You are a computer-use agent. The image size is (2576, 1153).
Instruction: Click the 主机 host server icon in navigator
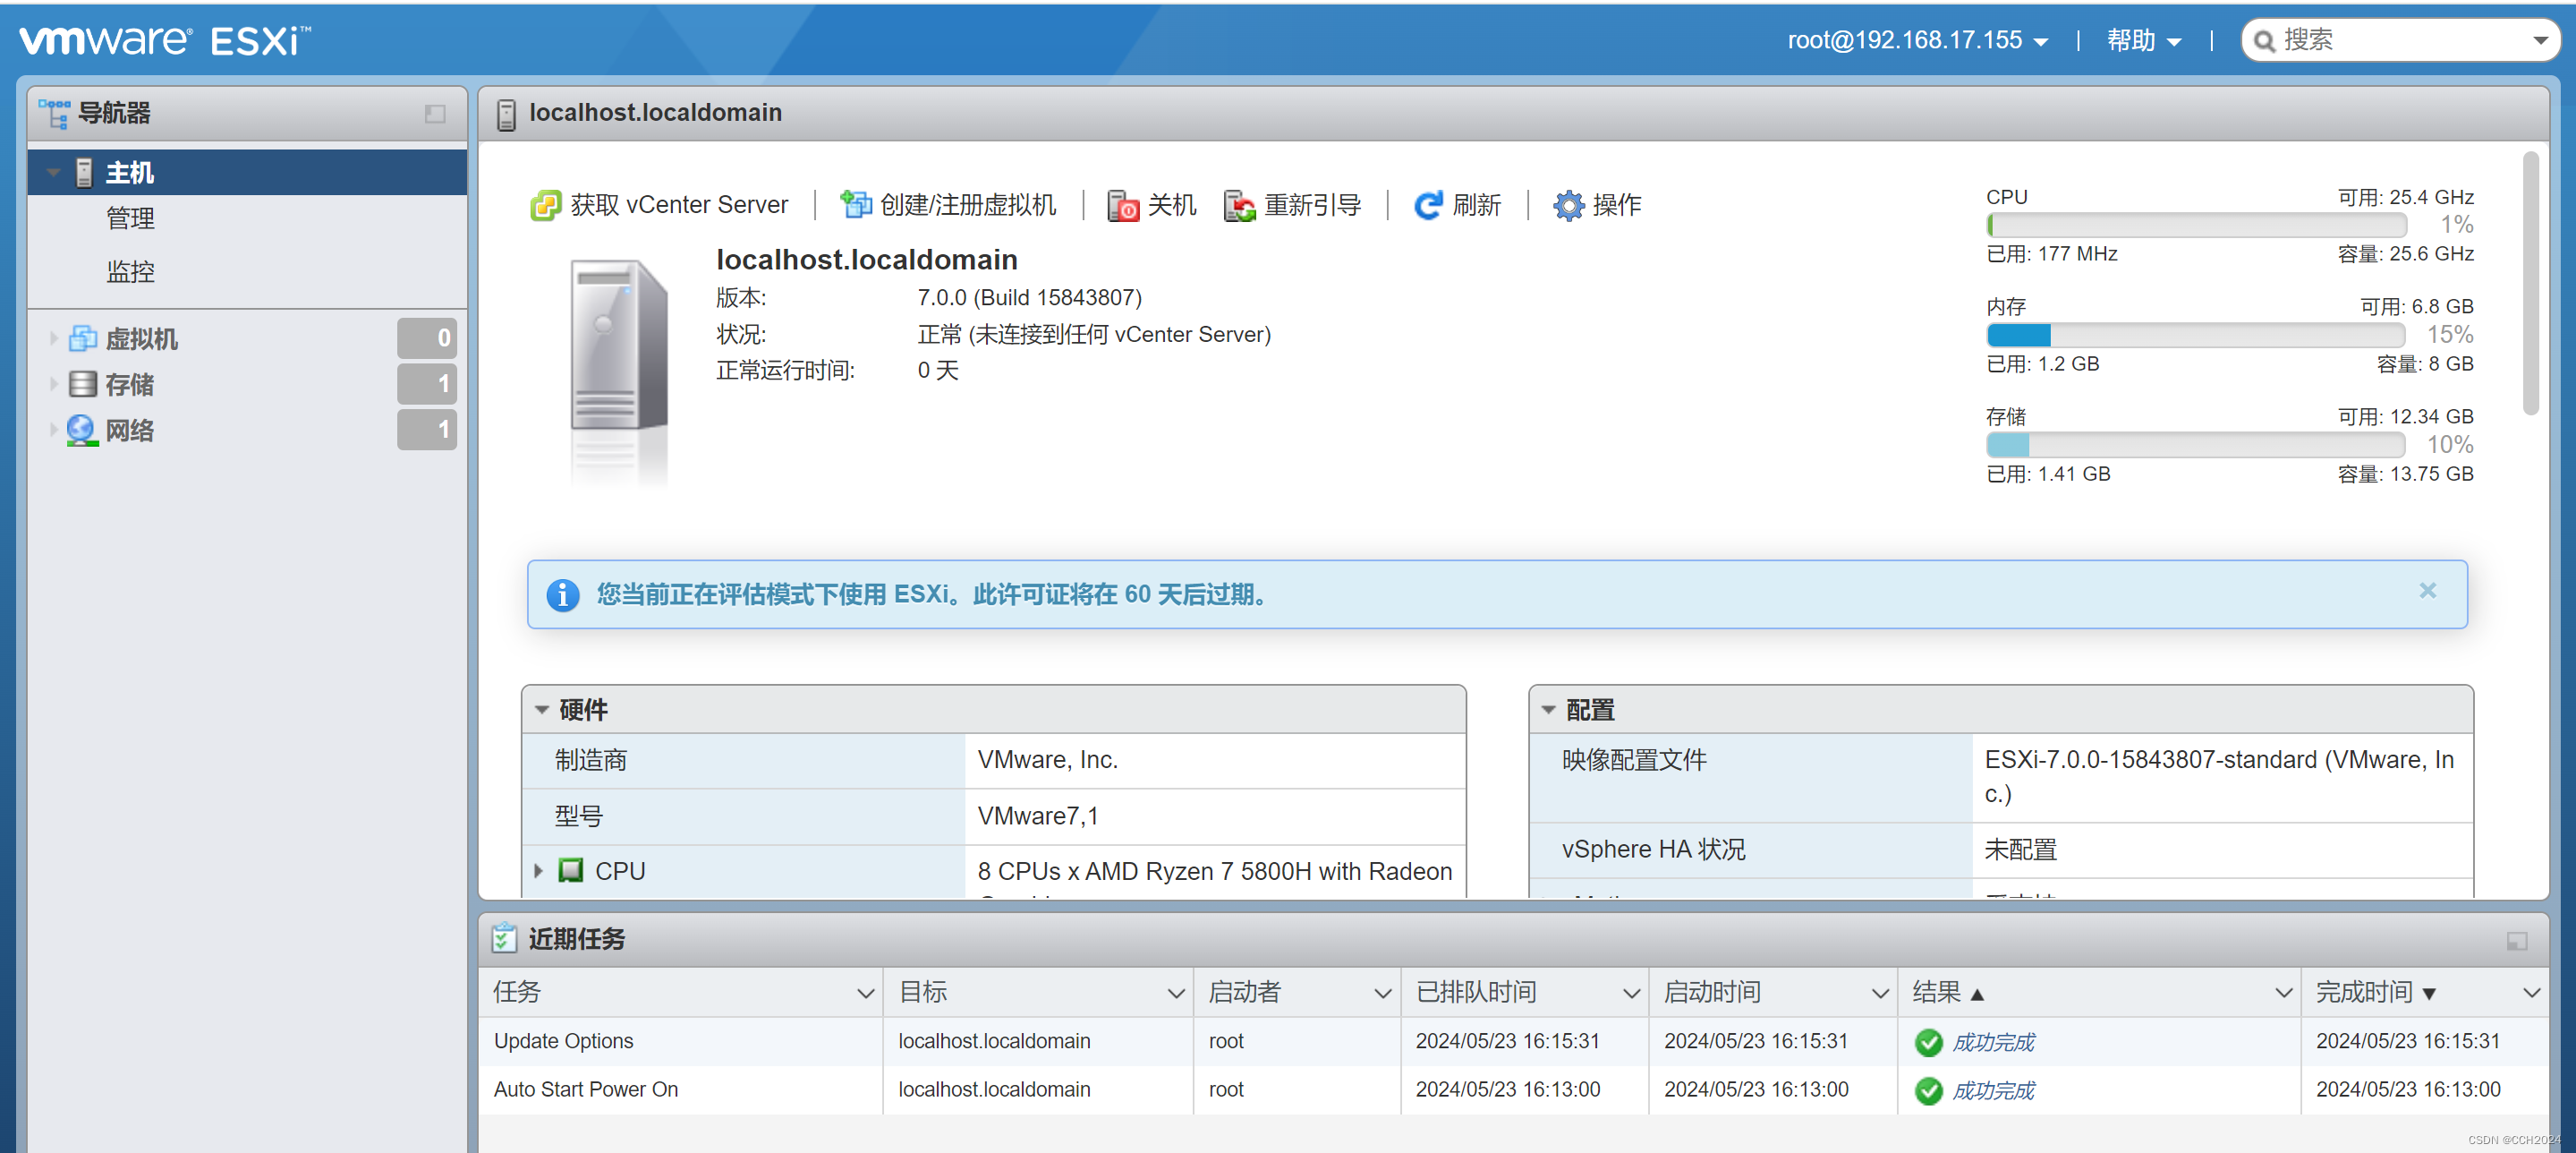click(x=84, y=173)
